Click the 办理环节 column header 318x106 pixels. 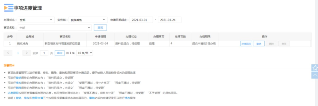159,37
